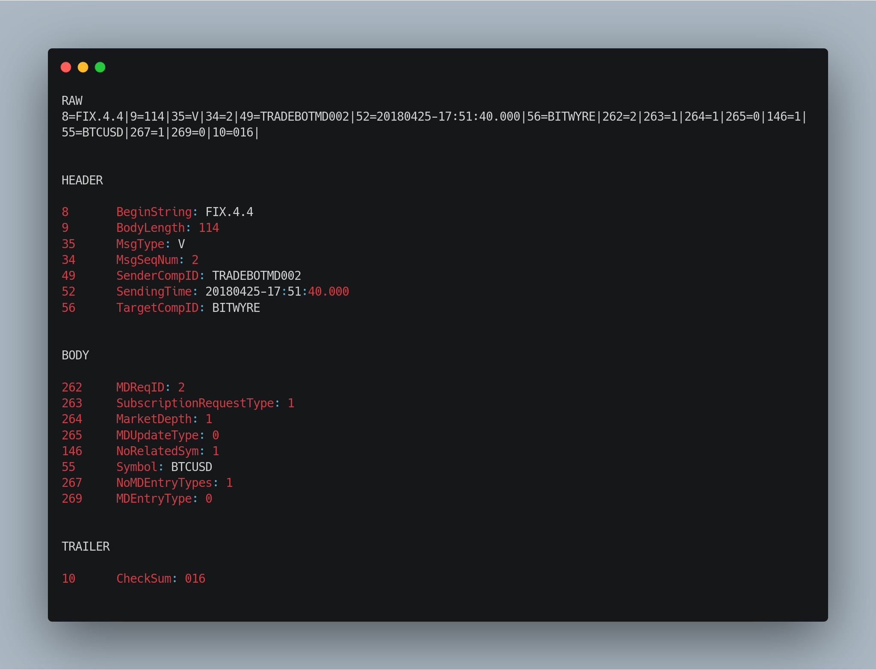Select the SendingTime field label
This screenshot has height=670, width=876.
(154, 291)
